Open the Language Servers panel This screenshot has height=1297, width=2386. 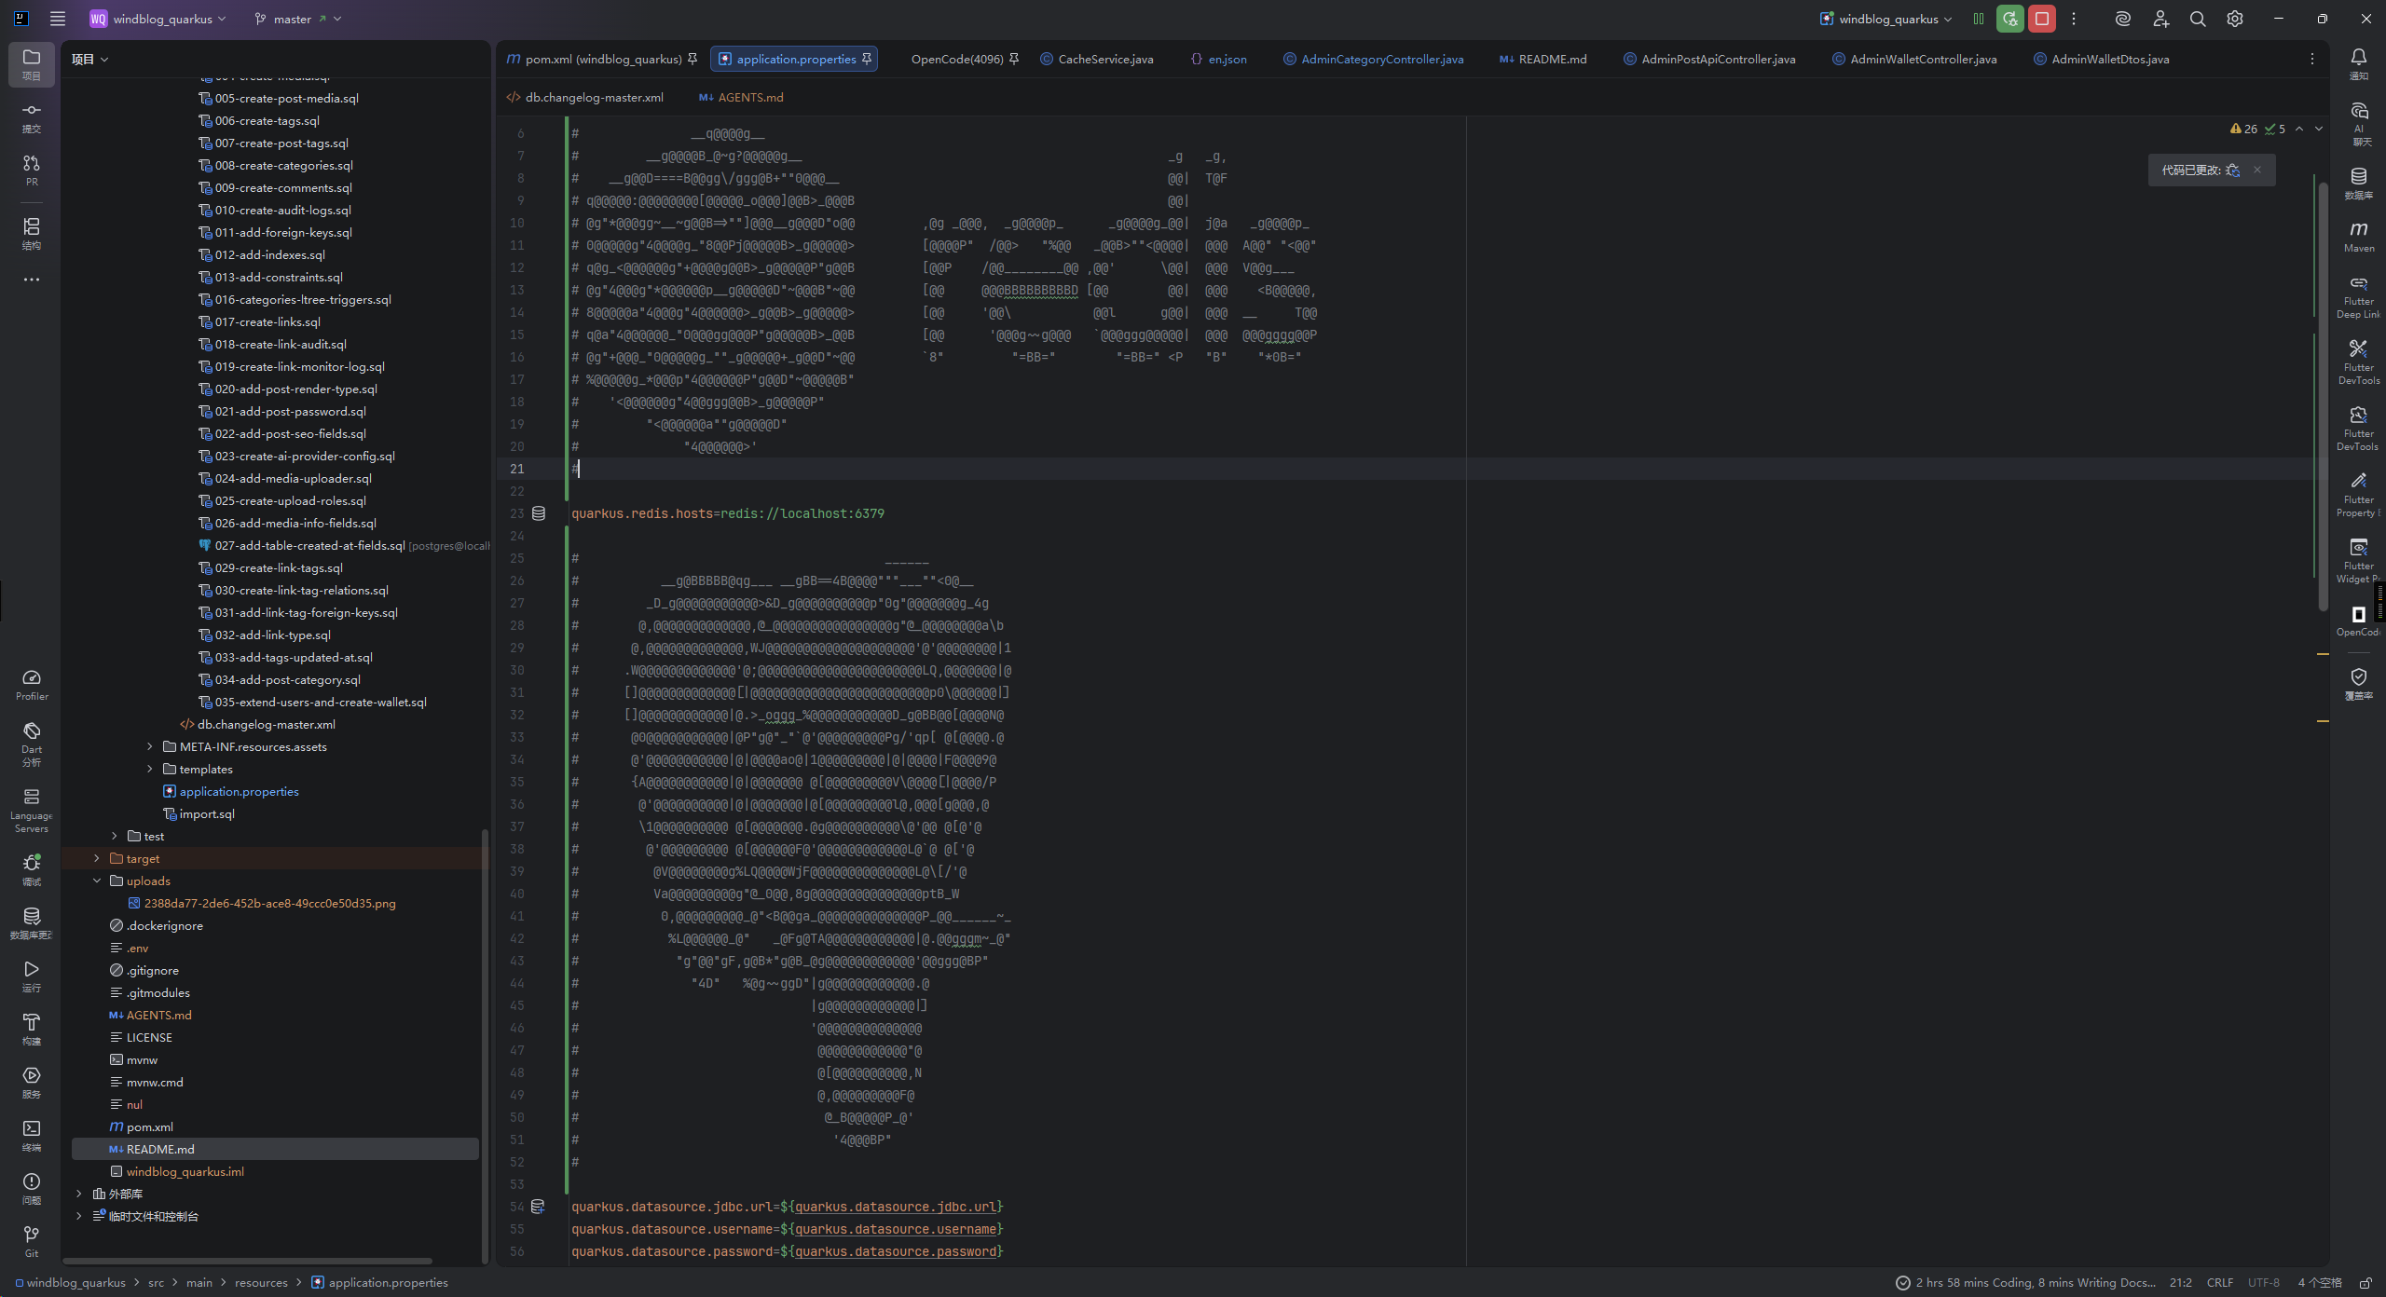[x=32, y=809]
